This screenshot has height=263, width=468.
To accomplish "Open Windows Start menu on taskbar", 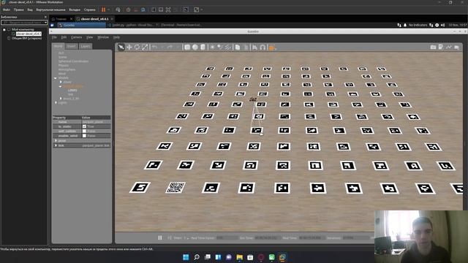I will pos(186,257).
